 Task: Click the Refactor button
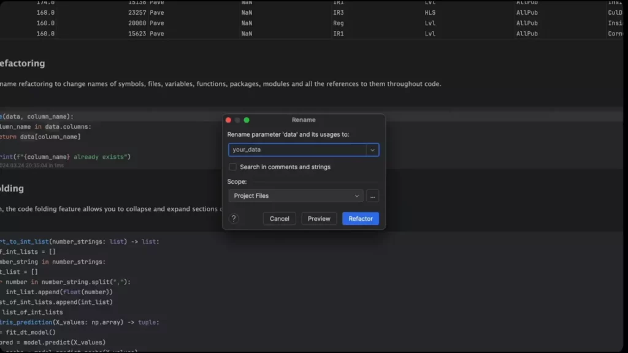tap(361, 218)
